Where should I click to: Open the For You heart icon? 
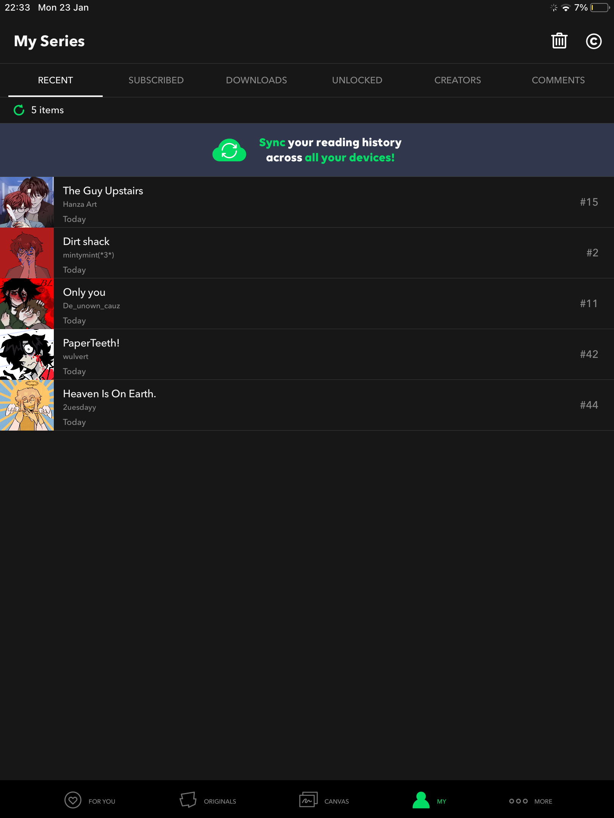coord(73,800)
